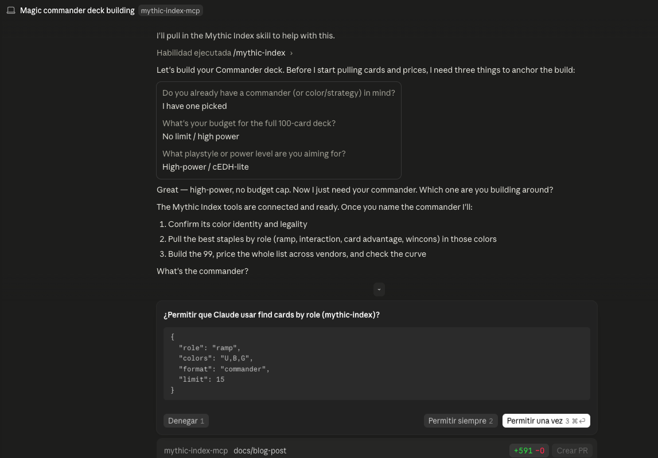Open the /mythic-index skill link

point(259,53)
